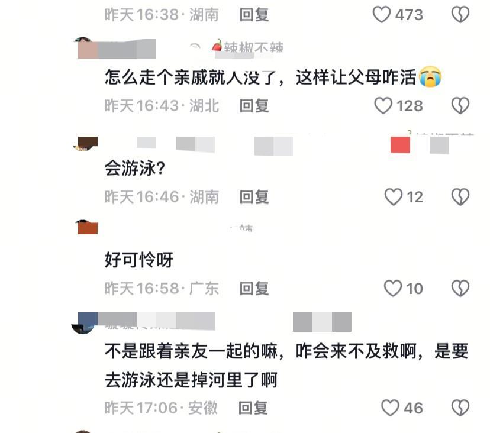This screenshot has height=433, width=490.
Task: Open avatar of the Anhui commenter
Action: pos(85,323)
